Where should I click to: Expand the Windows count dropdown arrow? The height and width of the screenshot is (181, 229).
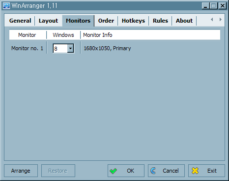[x=70, y=48]
